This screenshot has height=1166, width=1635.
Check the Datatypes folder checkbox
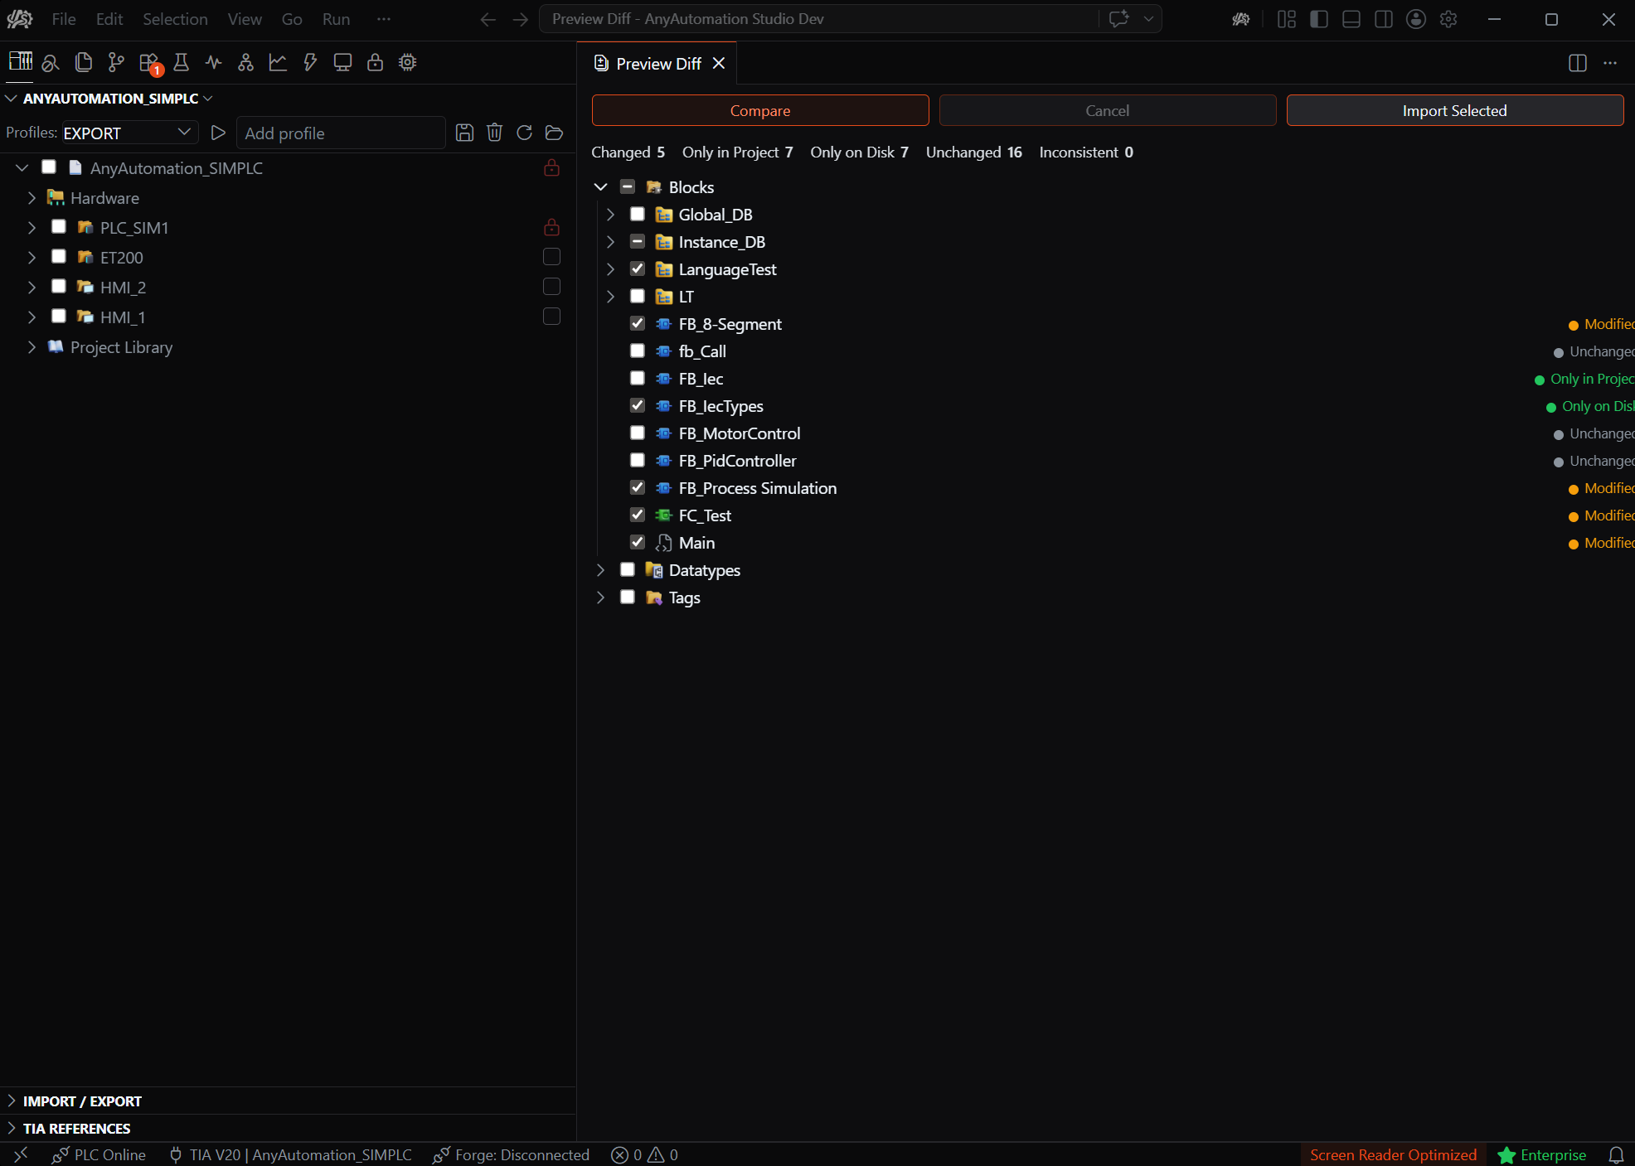pyautogui.click(x=628, y=570)
